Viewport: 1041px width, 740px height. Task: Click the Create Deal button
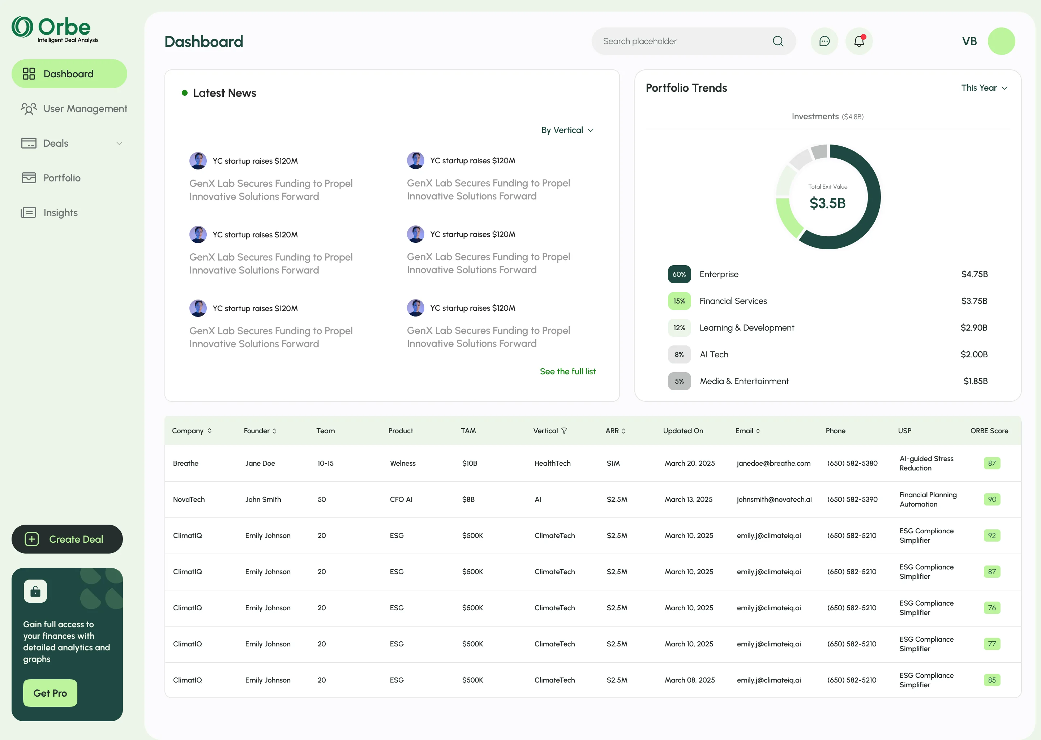[x=67, y=539]
